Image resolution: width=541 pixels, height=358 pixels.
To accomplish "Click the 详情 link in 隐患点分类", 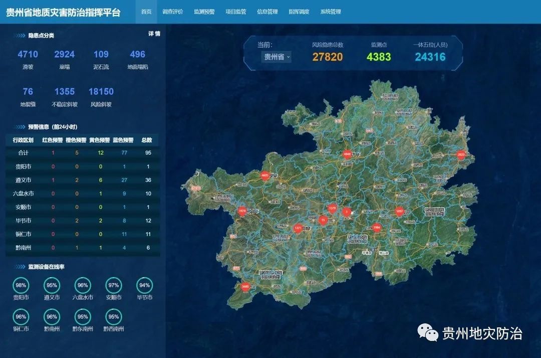I will (x=154, y=34).
